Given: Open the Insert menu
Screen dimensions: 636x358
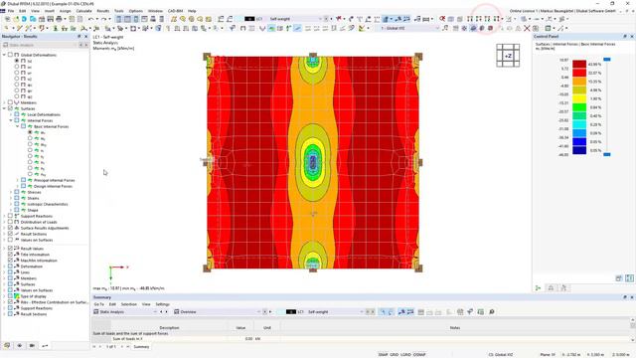Looking at the screenshot, I should pyautogui.click(x=49, y=11).
